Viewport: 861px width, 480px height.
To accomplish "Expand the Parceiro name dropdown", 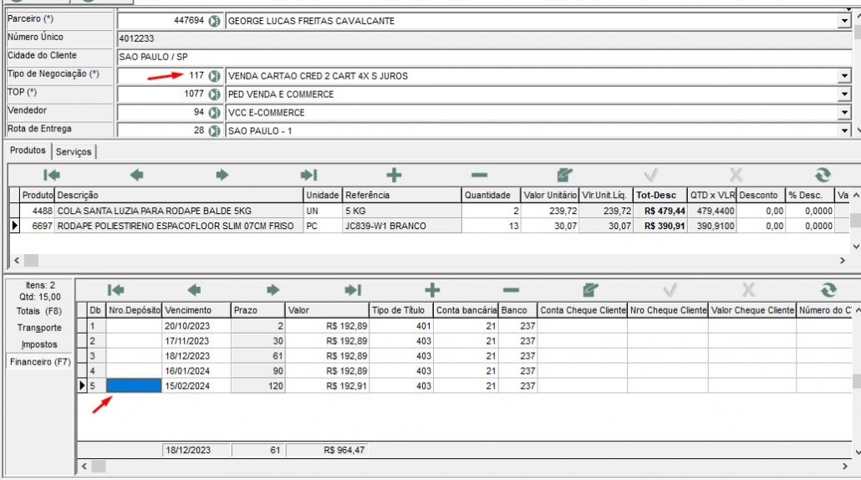I will 843,21.
